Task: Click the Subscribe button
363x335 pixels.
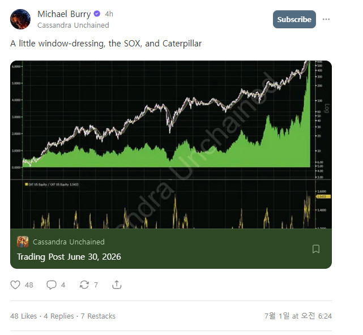Action: click(294, 19)
